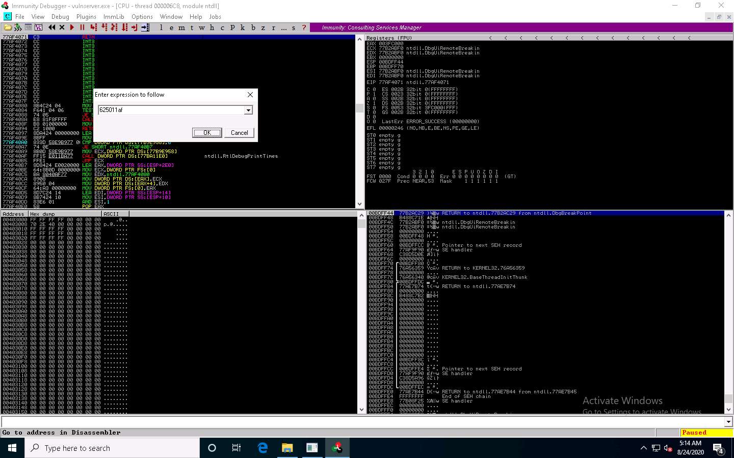This screenshot has height=458, width=734.
Task: Show Log window via 'l' toolbar button
Action: (x=161, y=27)
